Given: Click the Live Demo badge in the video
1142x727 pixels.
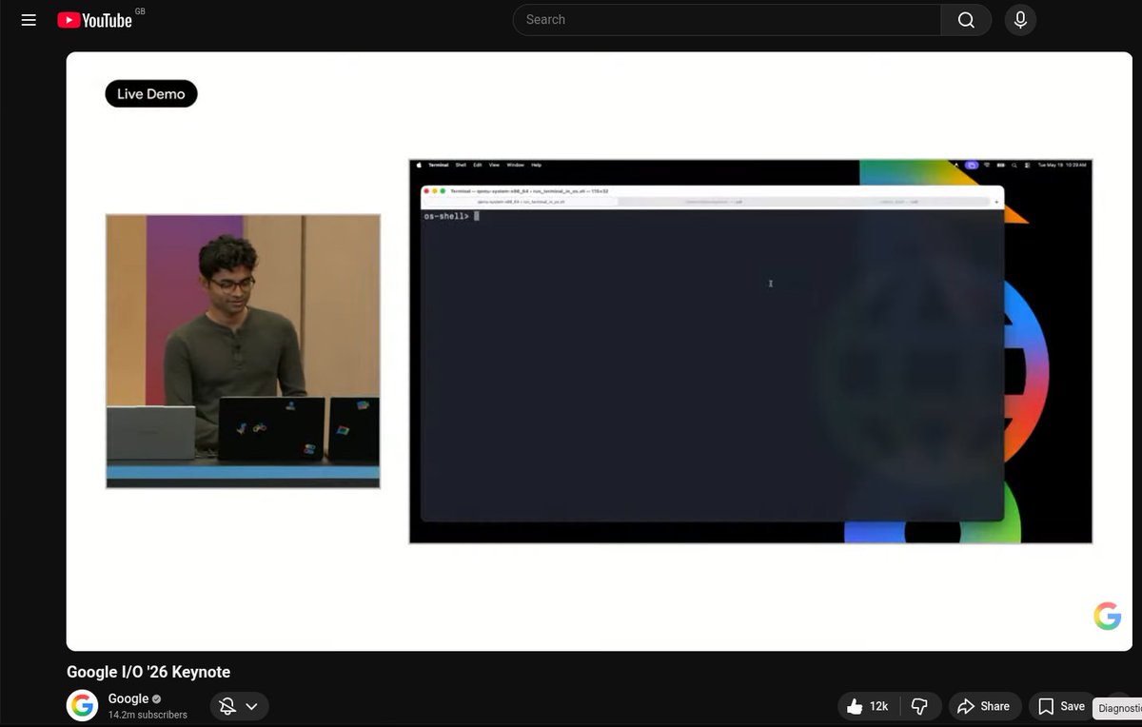Looking at the screenshot, I should (151, 94).
